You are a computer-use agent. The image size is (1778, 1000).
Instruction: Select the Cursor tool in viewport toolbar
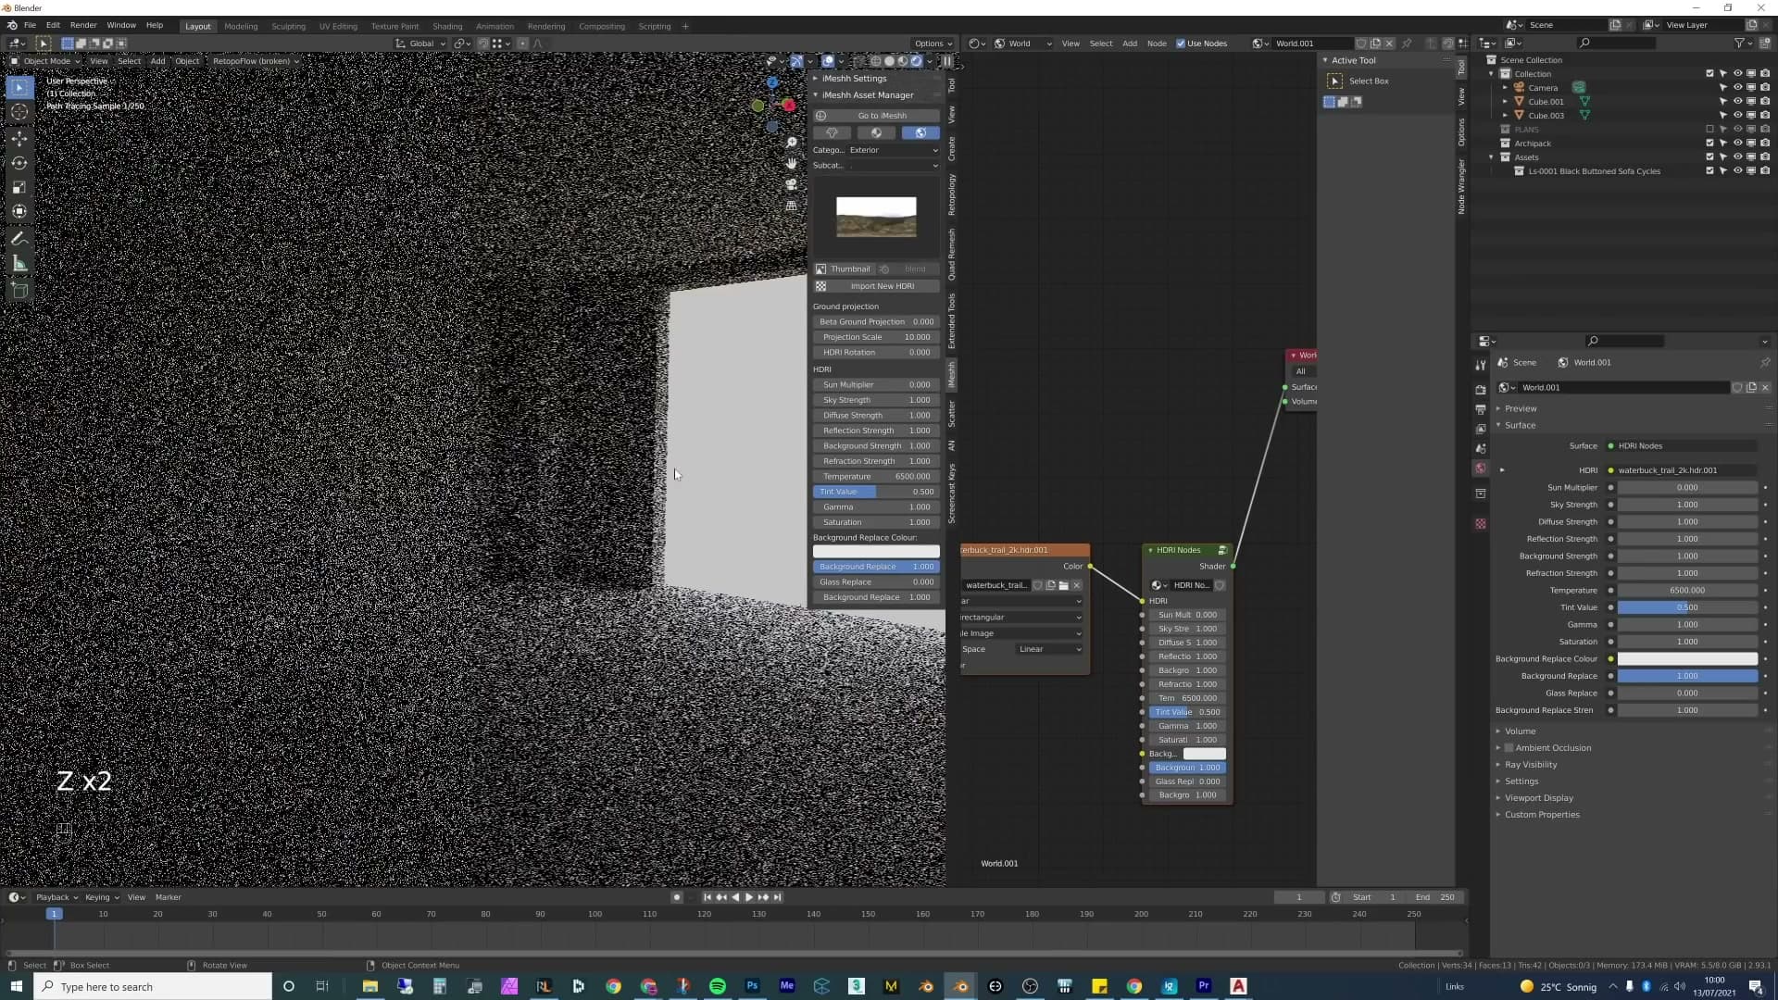coord(19,112)
